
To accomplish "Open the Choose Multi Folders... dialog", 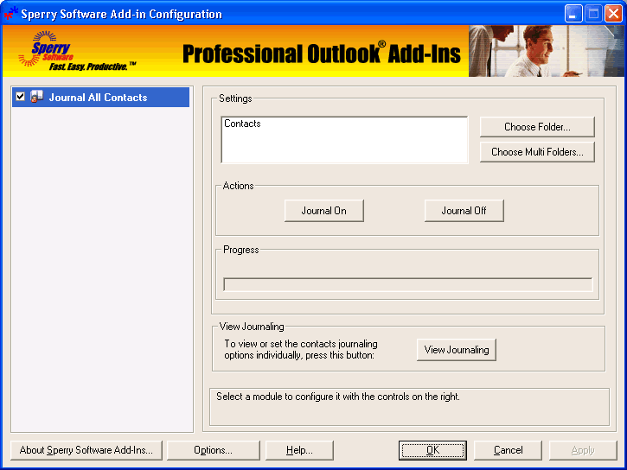I will point(537,152).
